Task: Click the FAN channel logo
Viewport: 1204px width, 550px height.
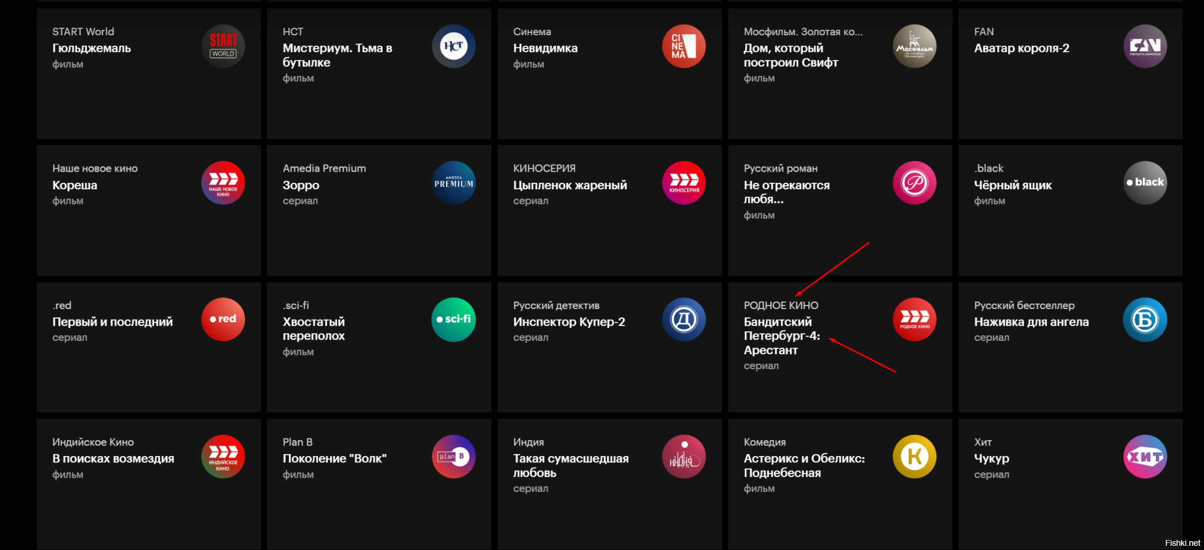Action: pyautogui.click(x=1145, y=46)
